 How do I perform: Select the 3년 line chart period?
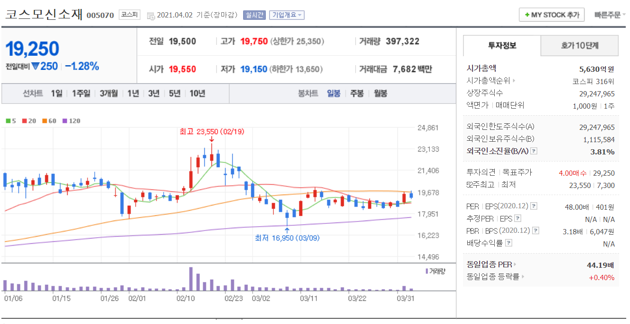point(154,94)
